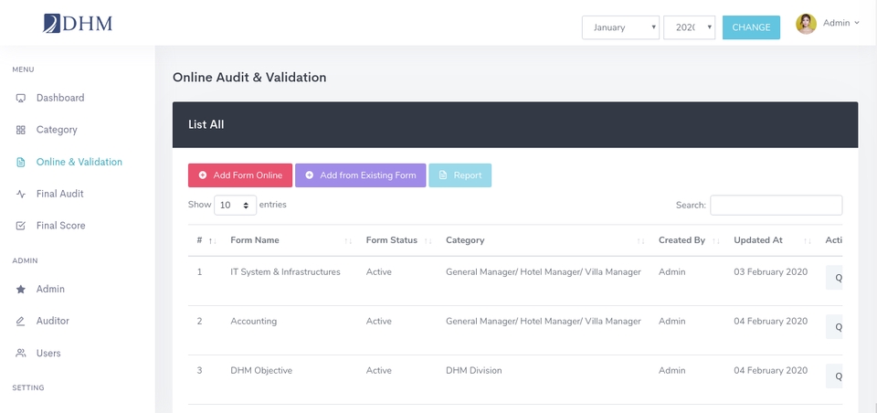Viewport: 877px width, 413px height.
Task: Open the month dropdown showing January
Action: click(x=621, y=27)
